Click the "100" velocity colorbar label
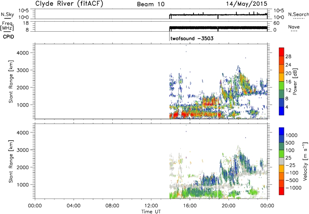309x214 pixels. (290, 150)
